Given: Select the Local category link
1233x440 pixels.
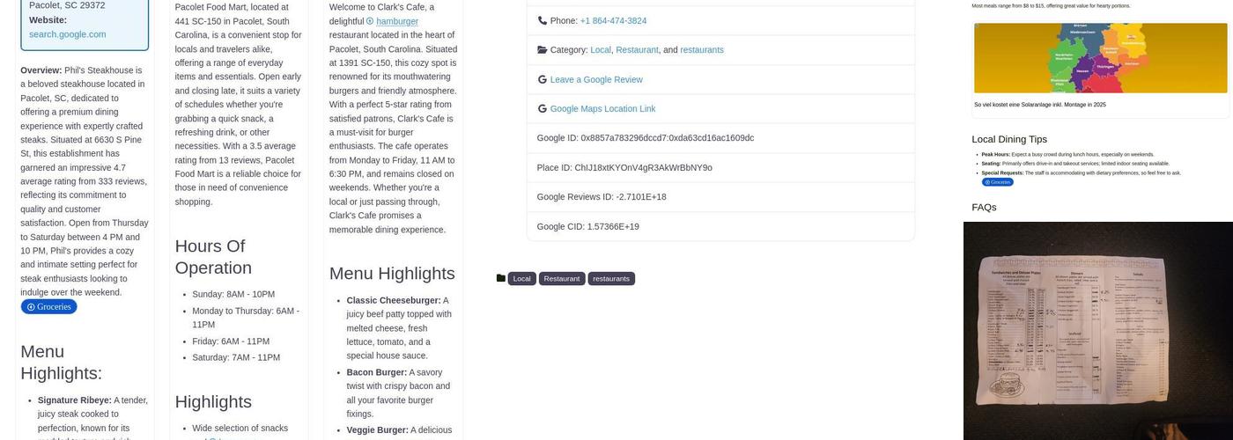Looking at the screenshot, I should click(600, 50).
